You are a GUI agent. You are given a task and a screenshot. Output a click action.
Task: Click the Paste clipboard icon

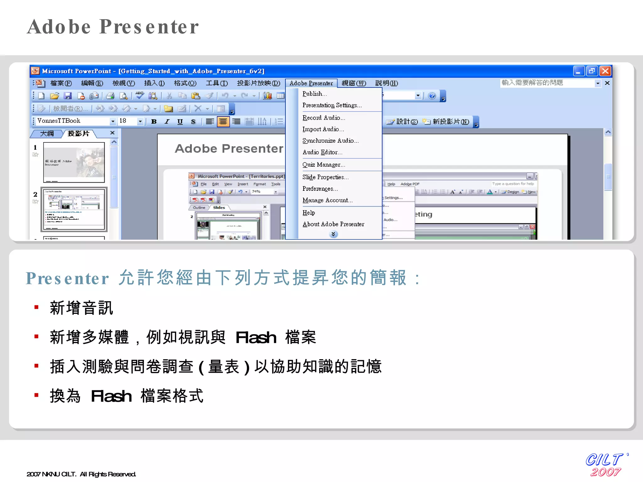pos(196,96)
